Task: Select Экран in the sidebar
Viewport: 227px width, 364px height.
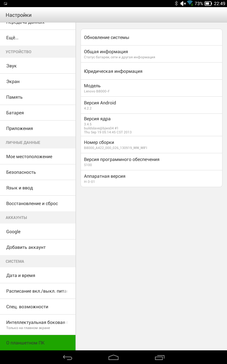Action: pos(38,81)
